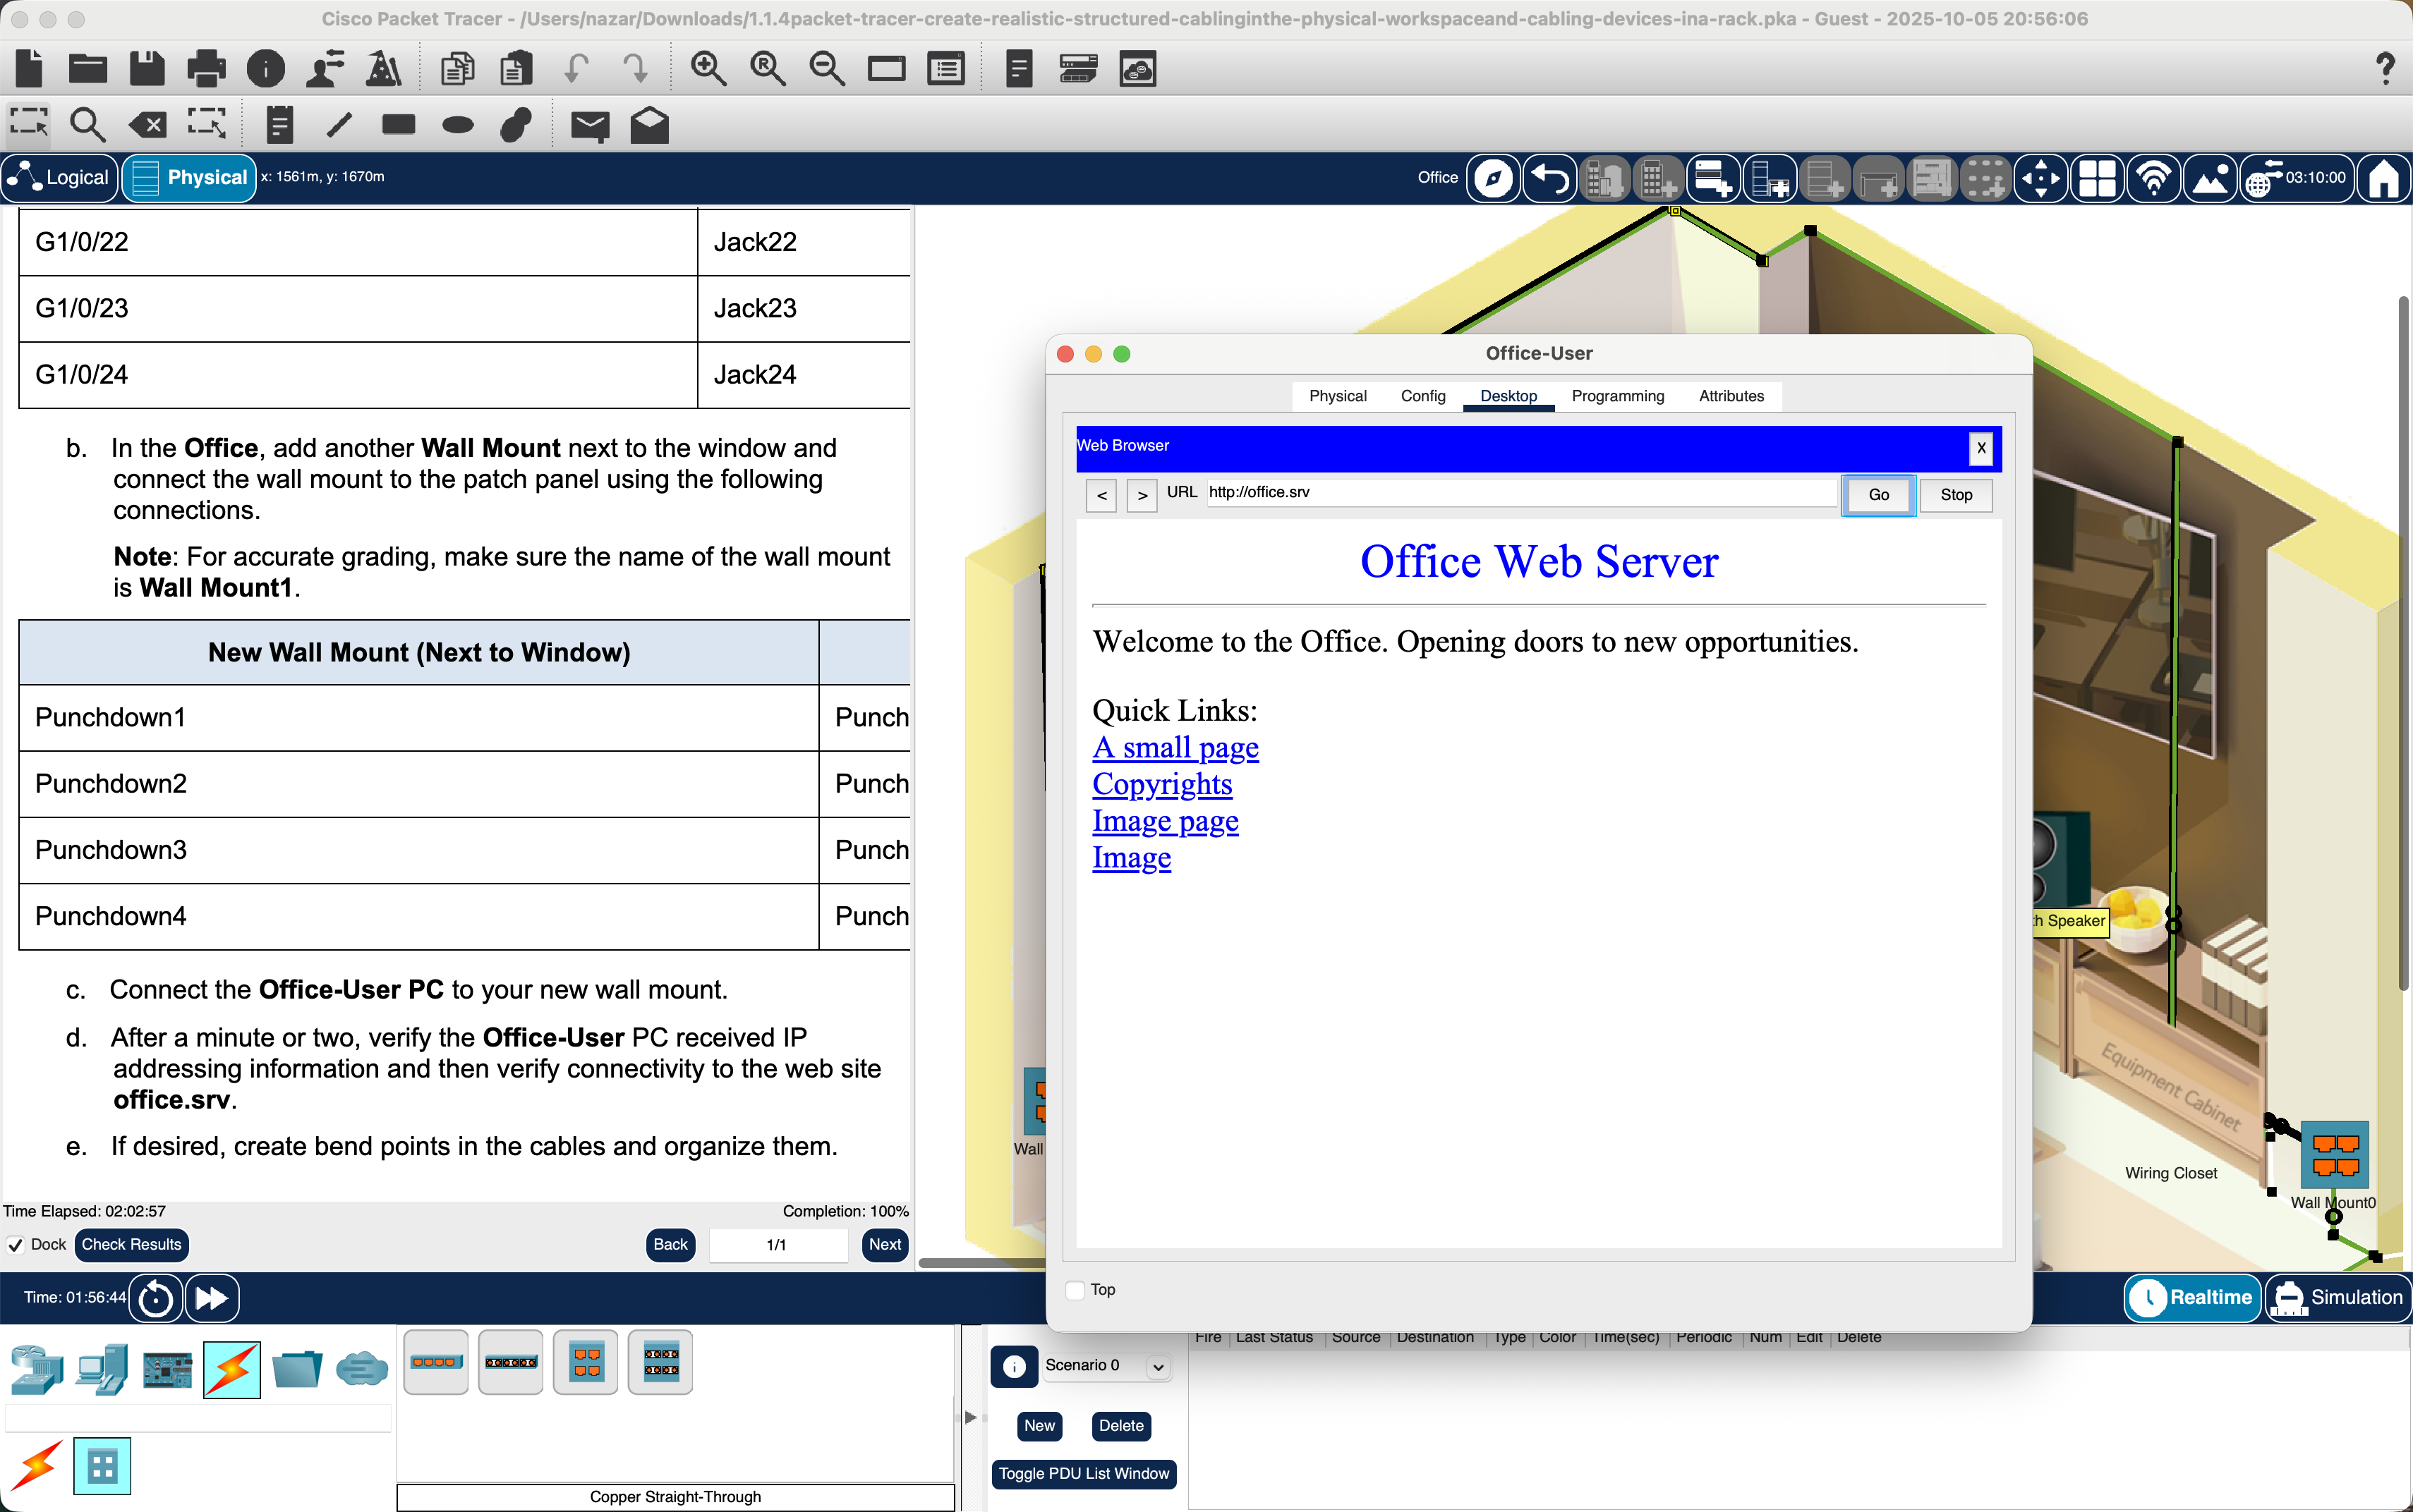Click the horizontal scrollbar under the workspace
Screen dimensions: 2413x1512
point(981,1263)
